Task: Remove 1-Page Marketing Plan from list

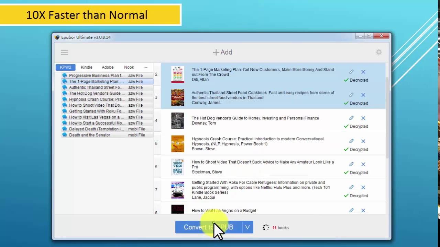Action: point(363,72)
